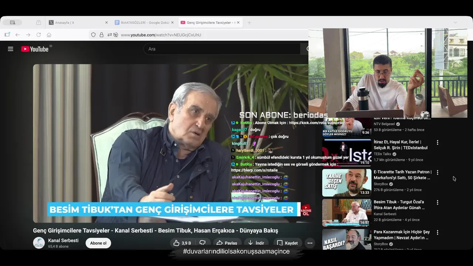Click the browser forward arrow

coord(28,35)
